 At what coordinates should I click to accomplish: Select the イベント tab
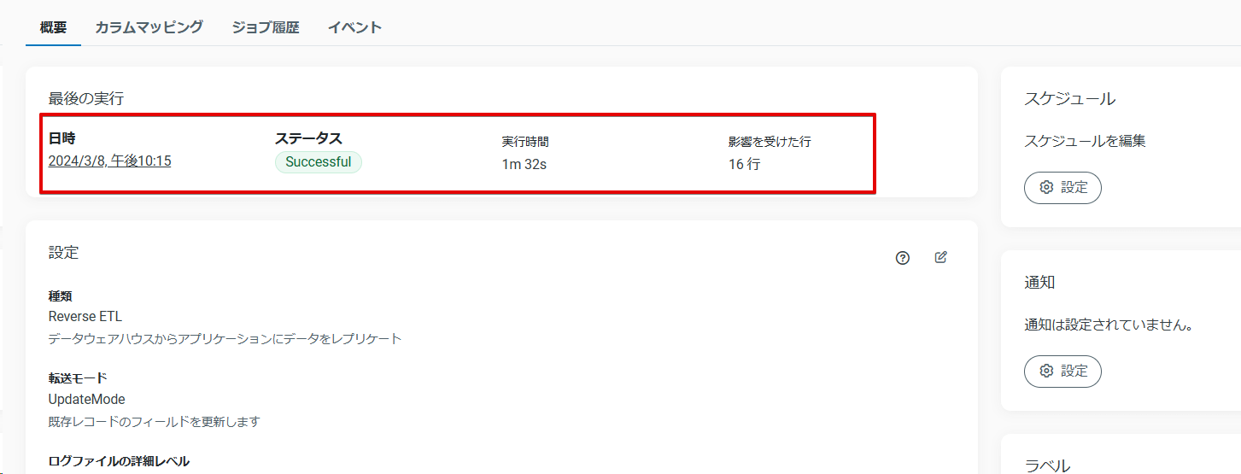tap(354, 27)
